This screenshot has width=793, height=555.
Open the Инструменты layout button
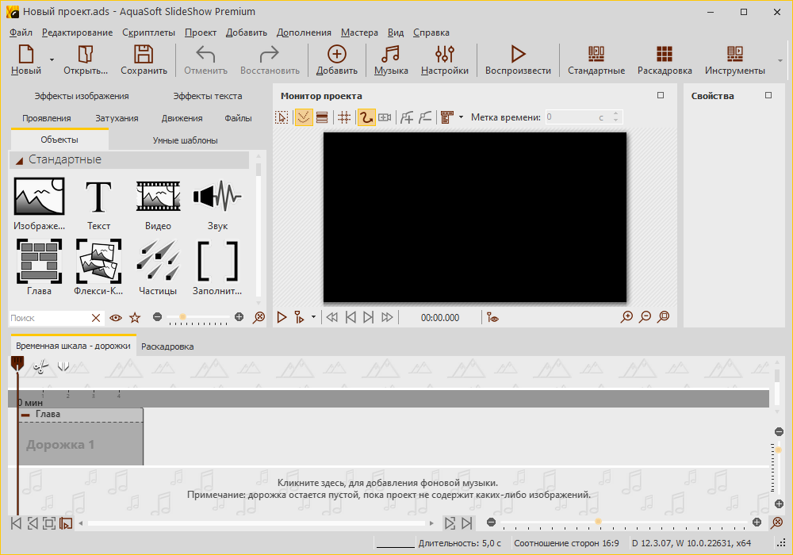[x=735, y=59]
